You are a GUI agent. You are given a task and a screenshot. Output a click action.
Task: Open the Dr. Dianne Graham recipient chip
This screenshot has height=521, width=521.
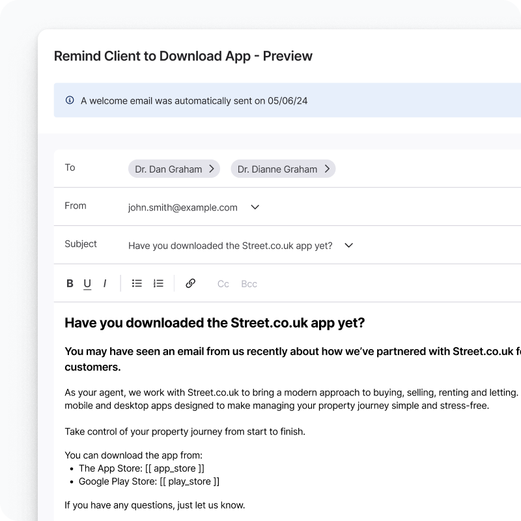pos(283,169)
